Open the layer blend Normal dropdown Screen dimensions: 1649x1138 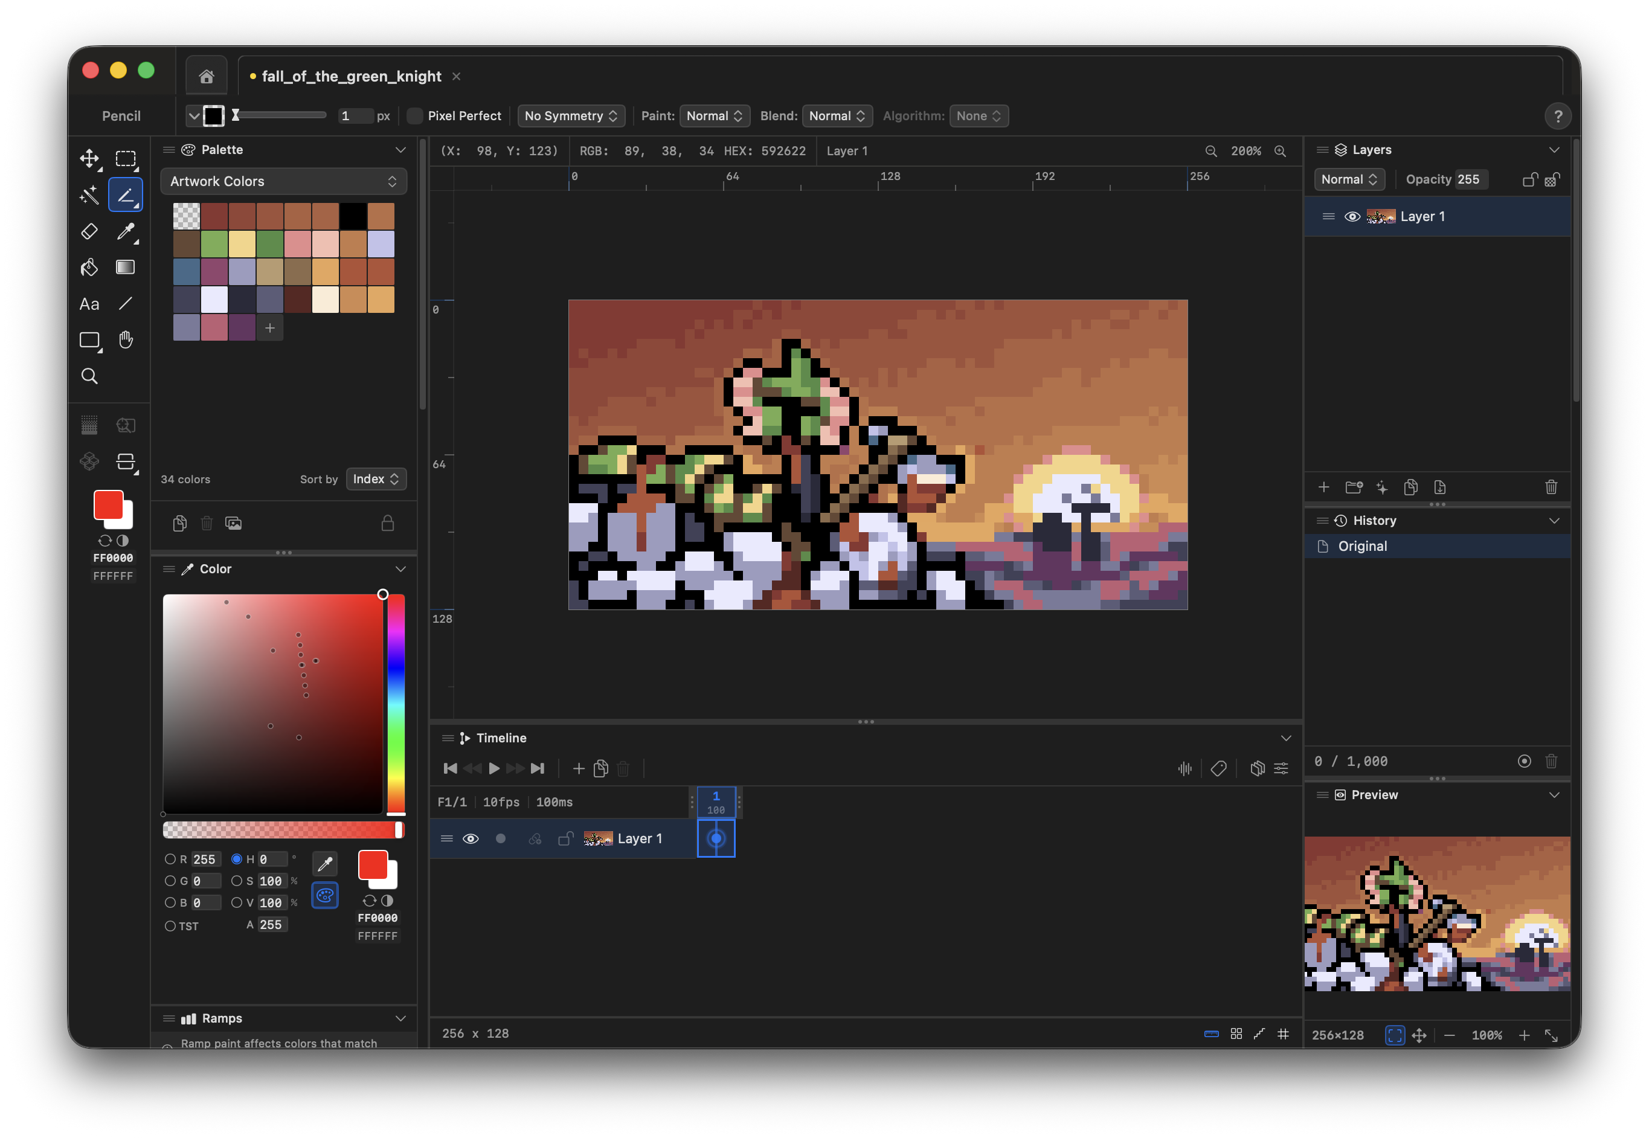click(1349, 179)
